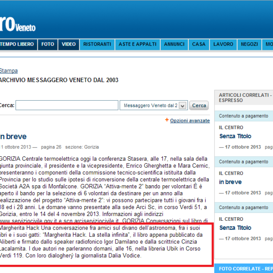The image size is (273, 273).
Task: Open the 'in breve' article headline
Action: pyautogui.click(x=13, y=136)
